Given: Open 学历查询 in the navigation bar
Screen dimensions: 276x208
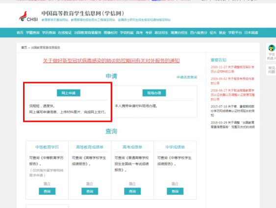Looking at the screenshot, I should click(49, 32).
